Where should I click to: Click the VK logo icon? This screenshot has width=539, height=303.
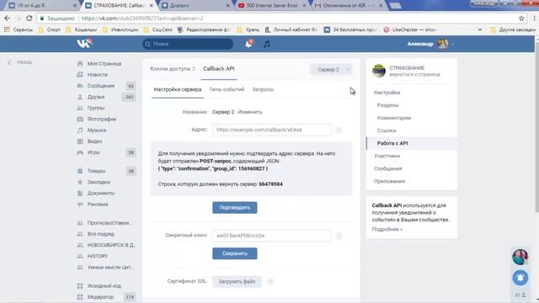(84, 44)
